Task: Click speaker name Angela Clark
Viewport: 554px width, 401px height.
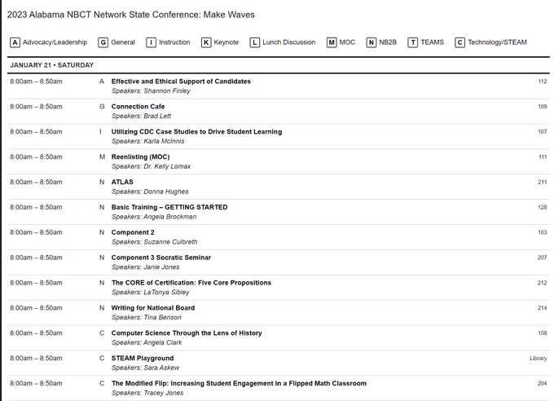Action: point(163,342)
